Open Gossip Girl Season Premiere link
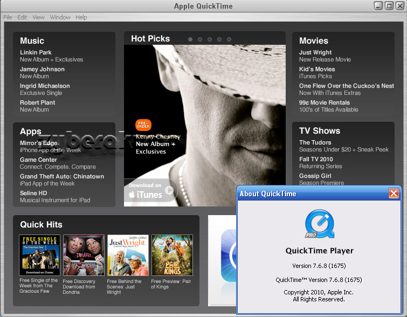This screenshot has height=317, width=407. tap(321, 179)
